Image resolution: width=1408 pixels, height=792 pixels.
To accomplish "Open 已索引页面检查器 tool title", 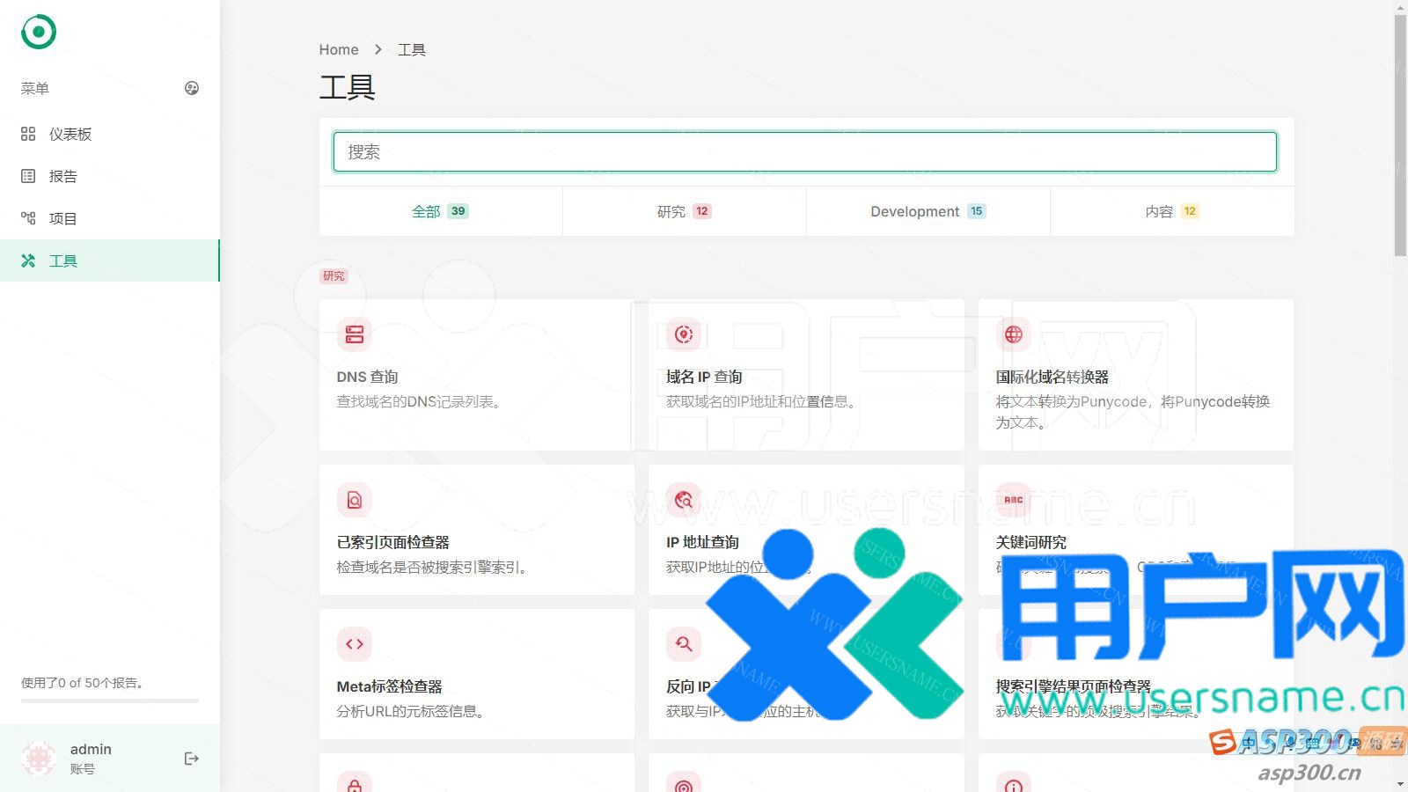I will [x=393, y=542].
